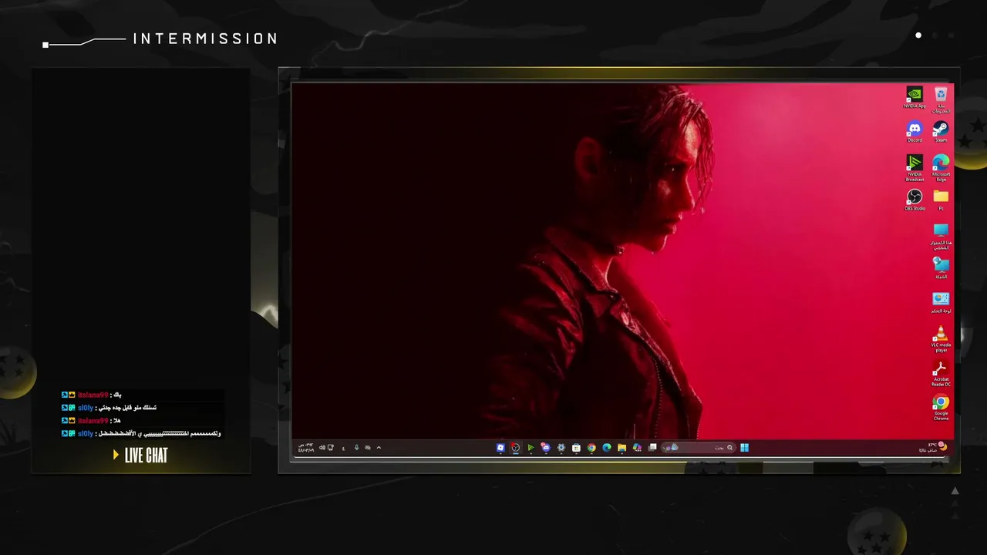The image size is (987, 555).
Task: Select the VLC media player desktop icon
Action: coord(941,339)
